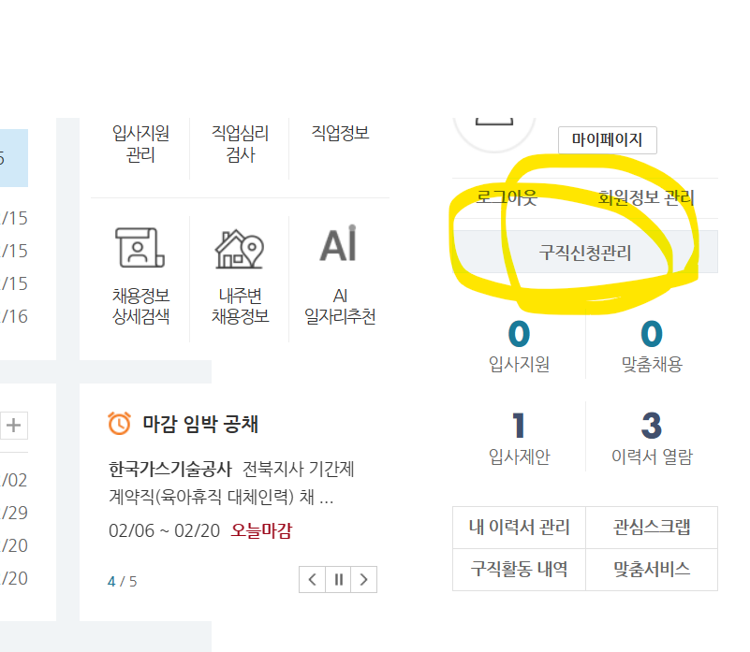Click the plus icon box
The image size is (750, 652).
pyautogui.click(x=14, y=425)
